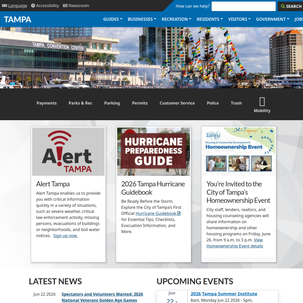Open the Mobility quick link label

[x=262, y=110]
